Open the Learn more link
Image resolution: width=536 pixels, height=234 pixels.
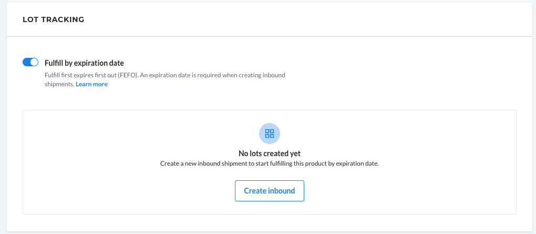(x=91, y=84)
